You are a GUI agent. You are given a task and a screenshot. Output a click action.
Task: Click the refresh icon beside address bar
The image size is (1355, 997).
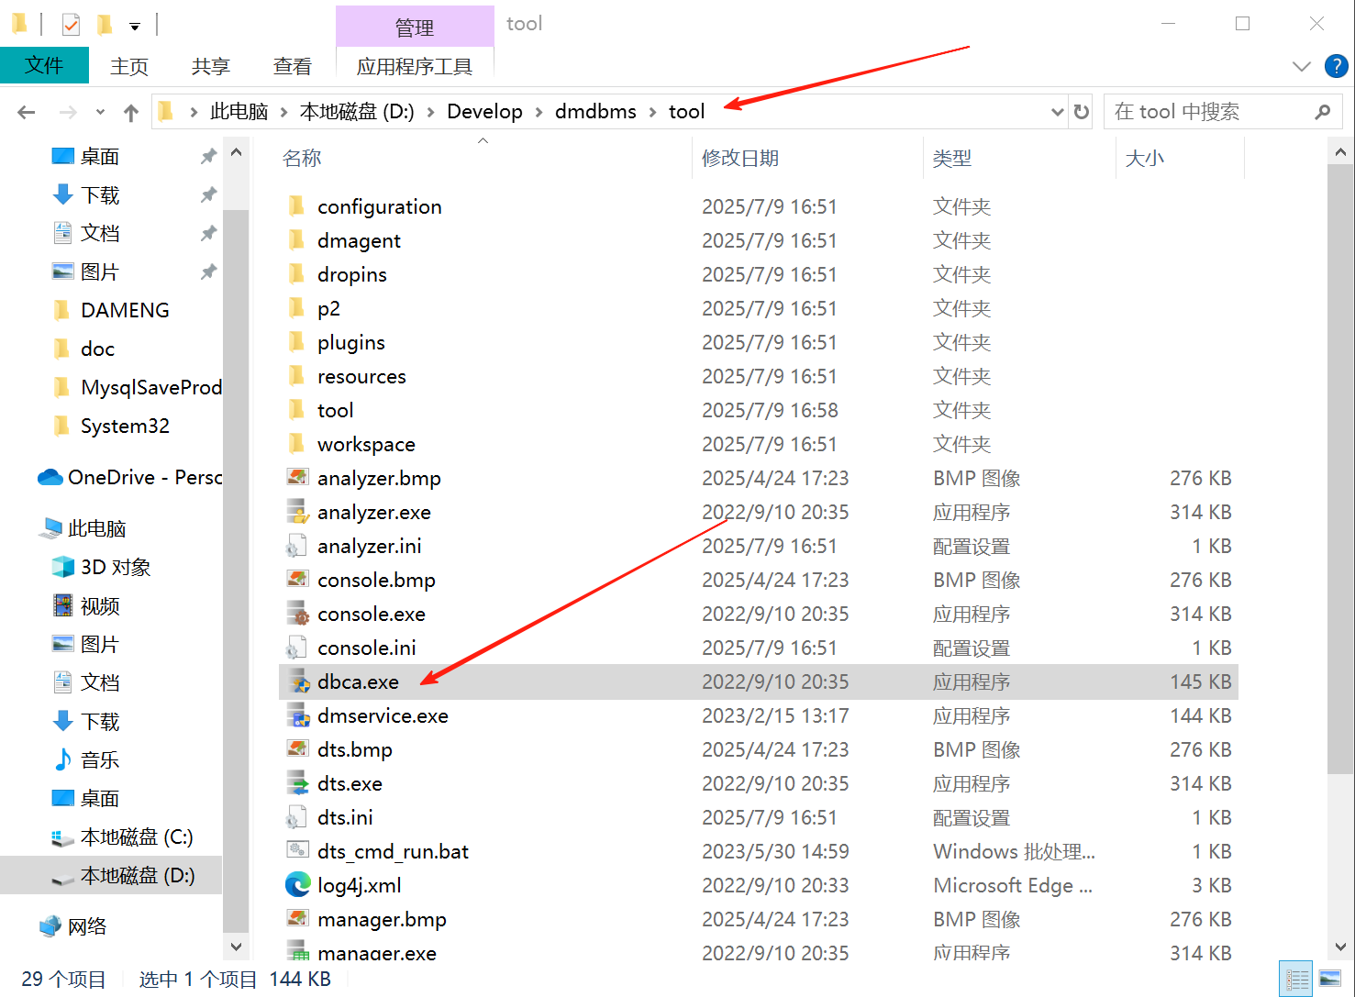[1082, 112]
